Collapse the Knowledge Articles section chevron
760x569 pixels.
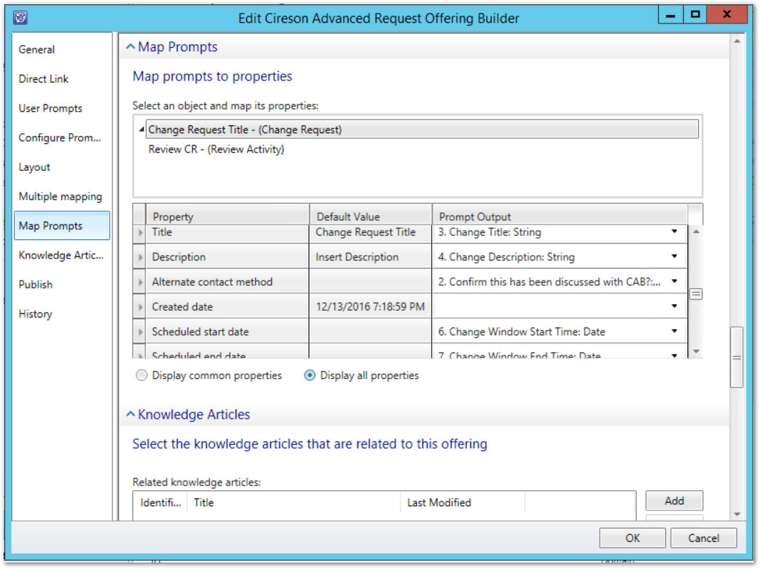click(130, 414)
